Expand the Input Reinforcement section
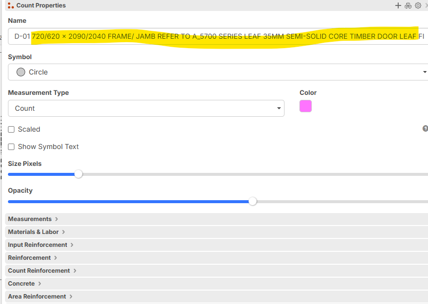Viewport: 428px width, 304px height. coord(216,245)
